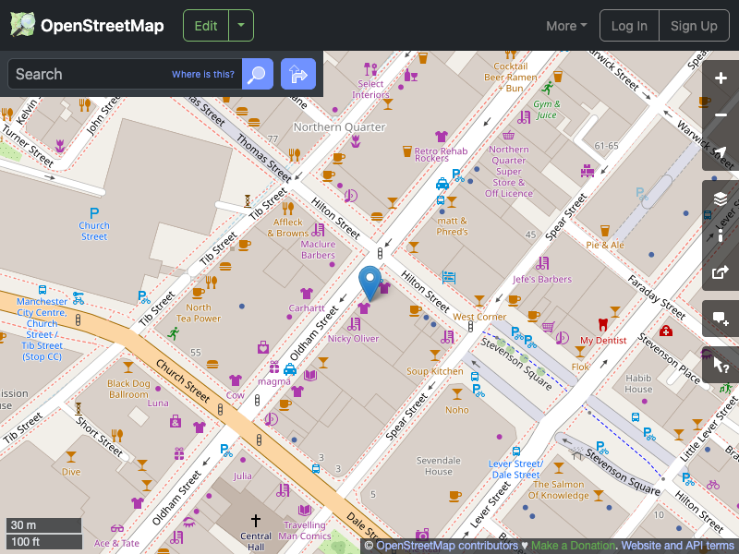Open the More menu
Viewport: 739px width, 554px height.
click(565, 26)
